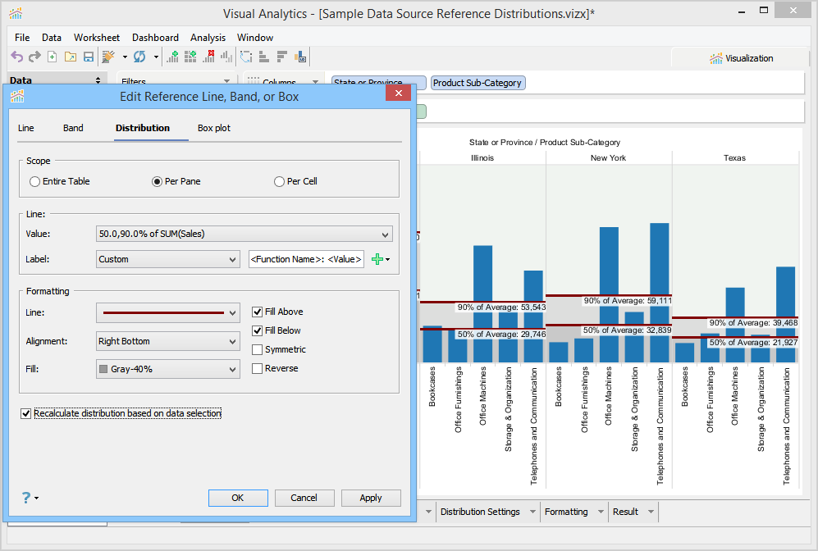This screenshot has width=818, height=551.
Task: Click the new document toolbar icon
Action: [53, 57]
